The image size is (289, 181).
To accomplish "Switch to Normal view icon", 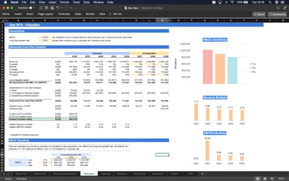I will (258, 179).
